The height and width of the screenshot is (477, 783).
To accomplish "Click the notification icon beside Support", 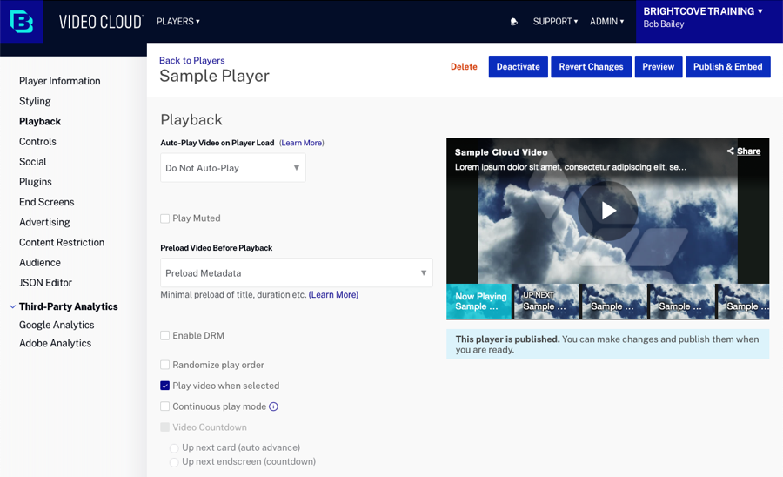I will 514,22.
